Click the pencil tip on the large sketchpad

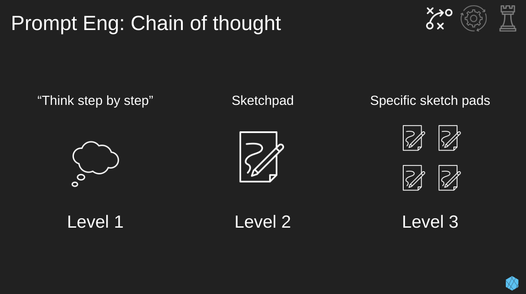pyautogui.click(x=254, y=173)
